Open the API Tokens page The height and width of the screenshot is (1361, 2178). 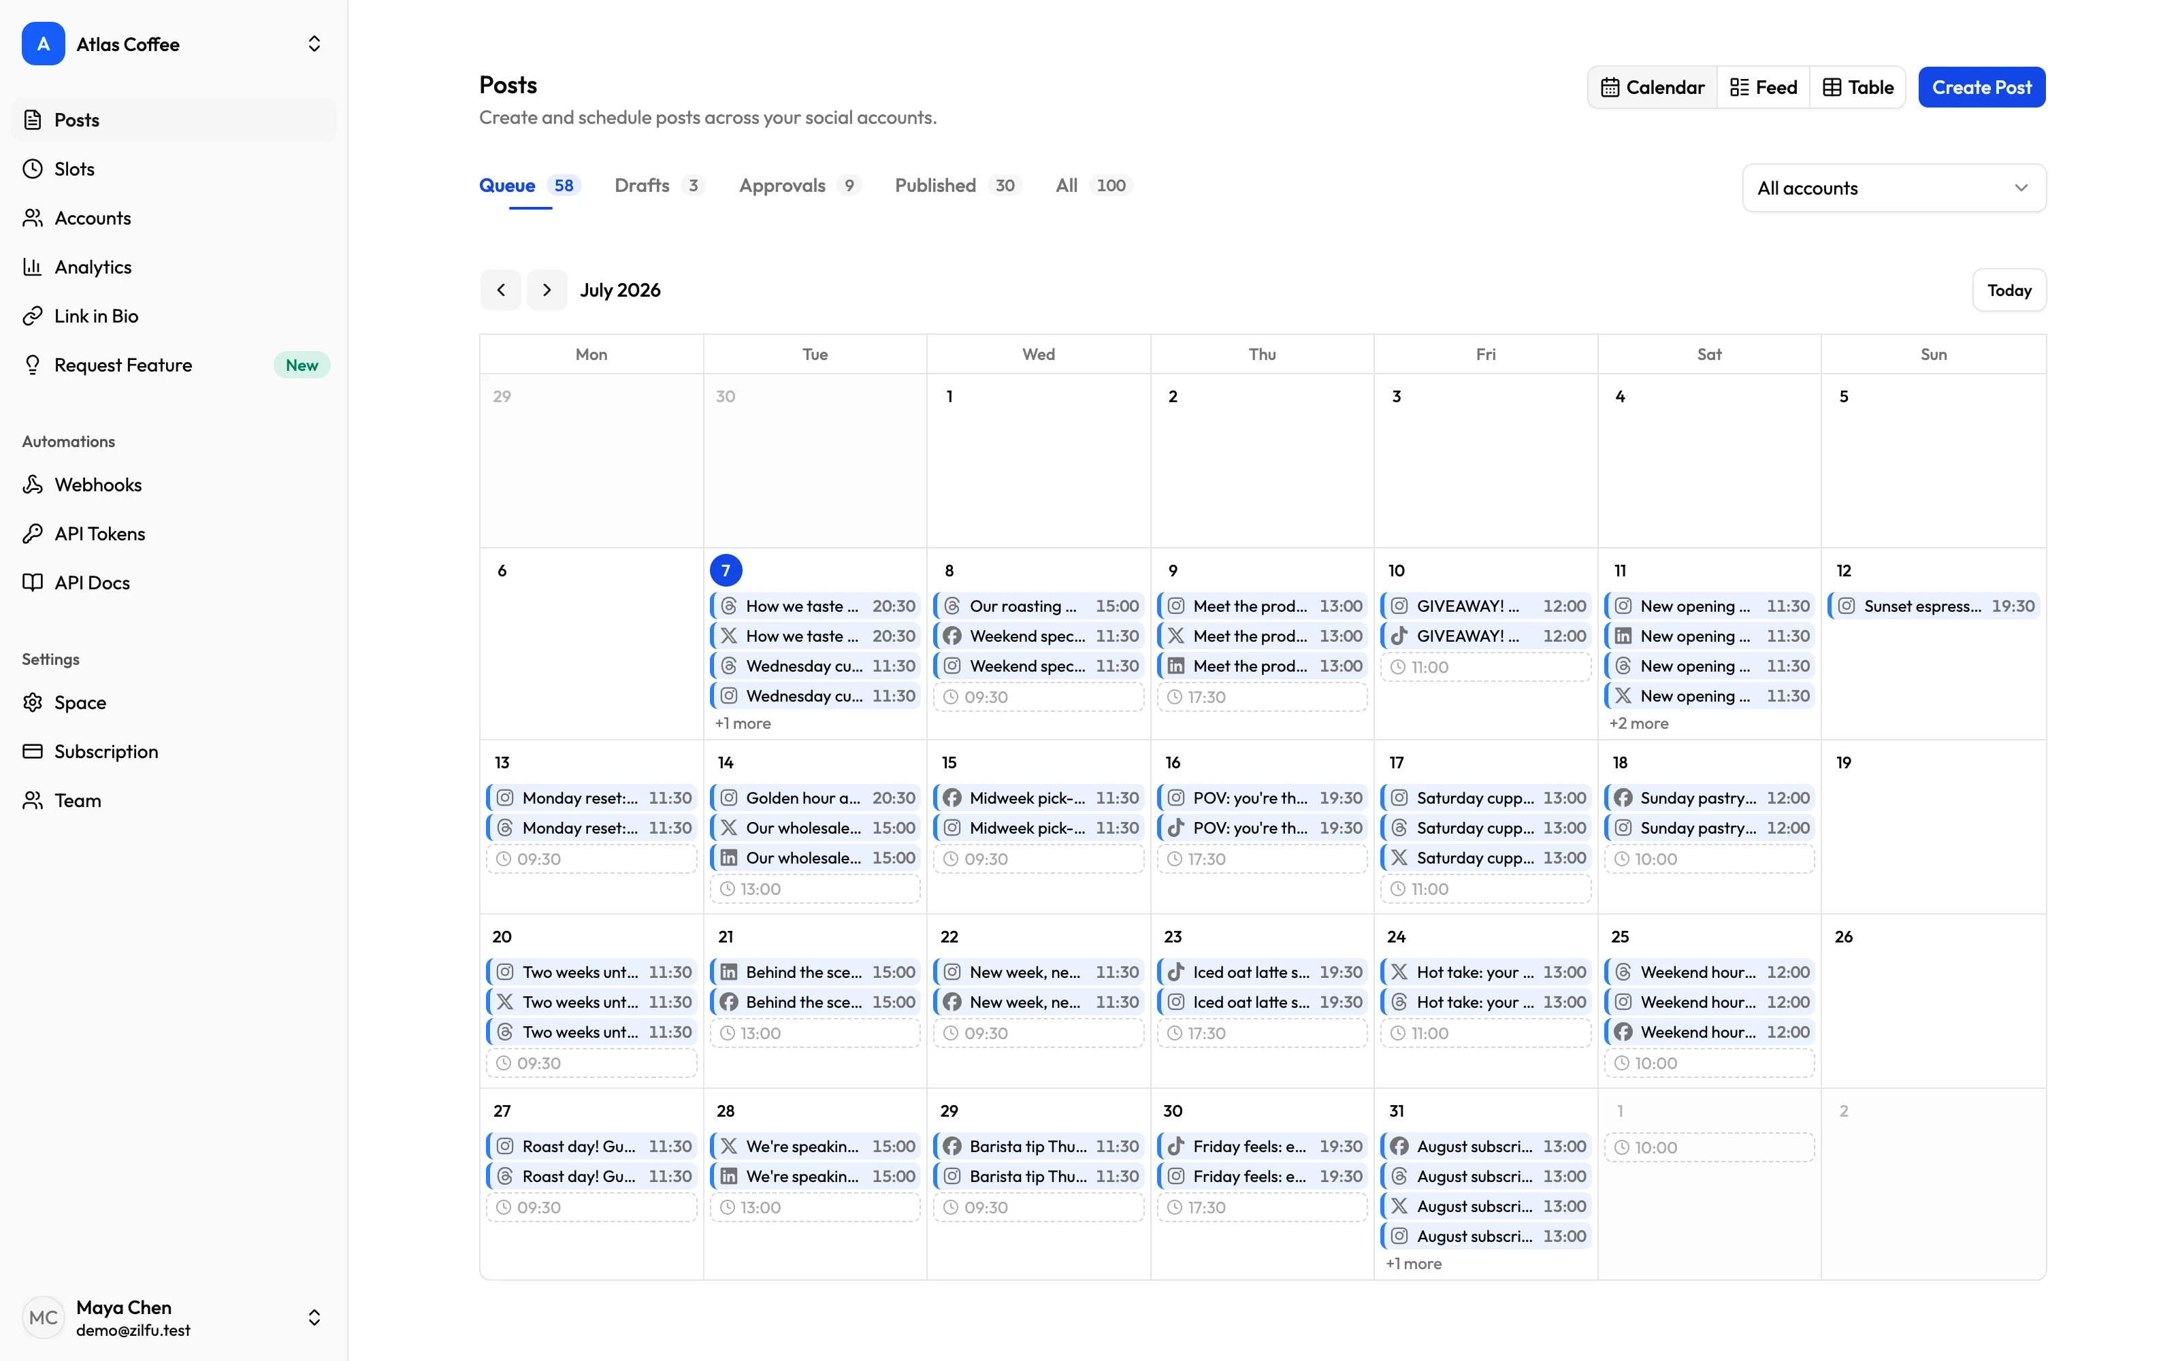pyautogui.click(x=173, y=534)
